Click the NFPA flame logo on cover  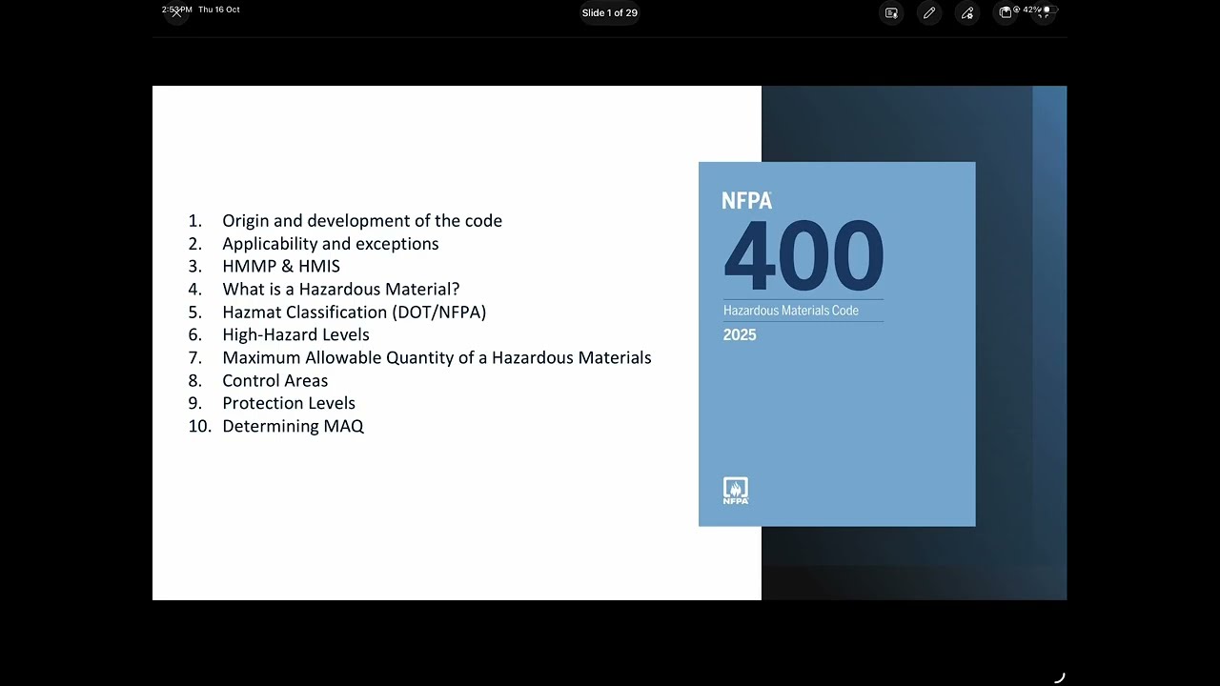click(x=736, y=491)
